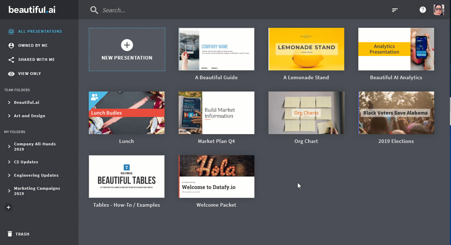Click 'Tables - How-To / Examples' title
The width and height of the screenshot is (451, 245).
(x=126, y=205)
